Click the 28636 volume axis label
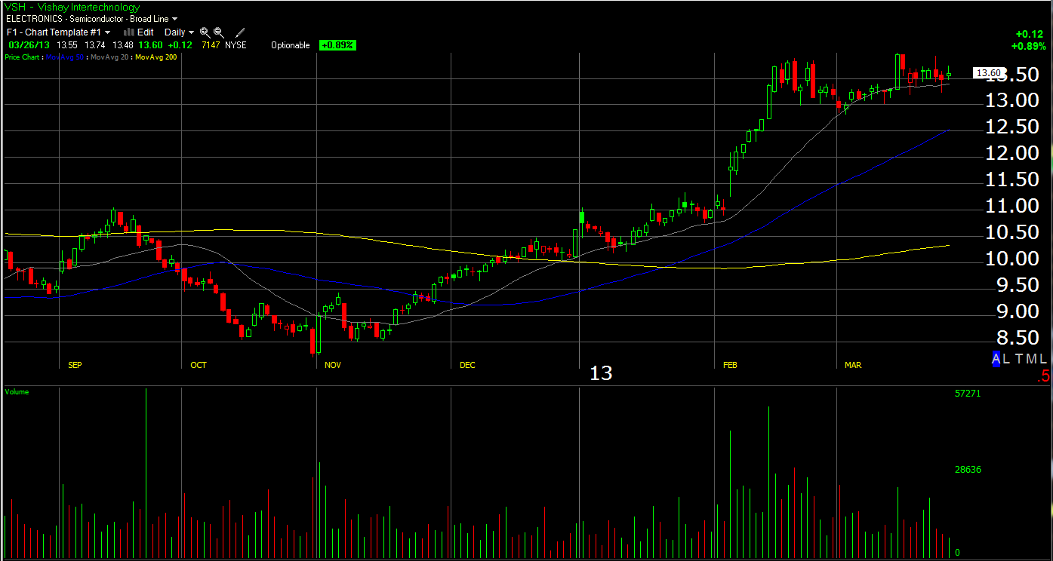 coord(968,469)
